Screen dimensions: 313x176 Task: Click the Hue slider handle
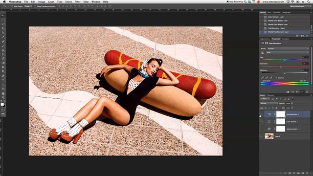click(285, 60)
